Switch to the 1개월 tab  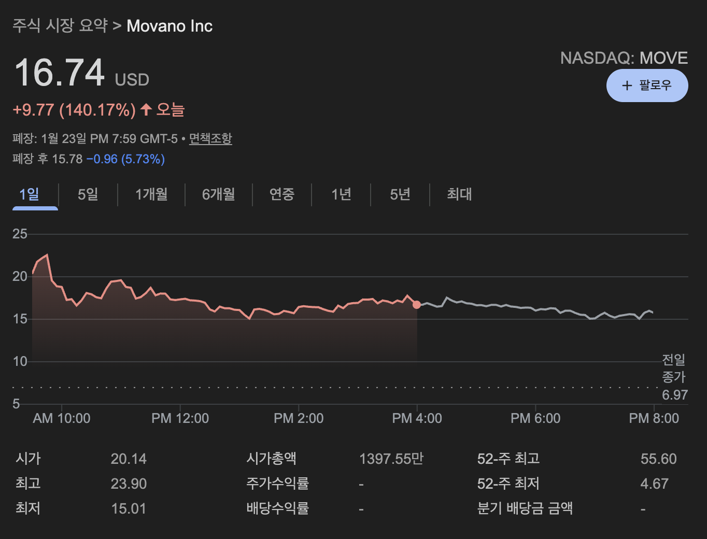point(151,194)
